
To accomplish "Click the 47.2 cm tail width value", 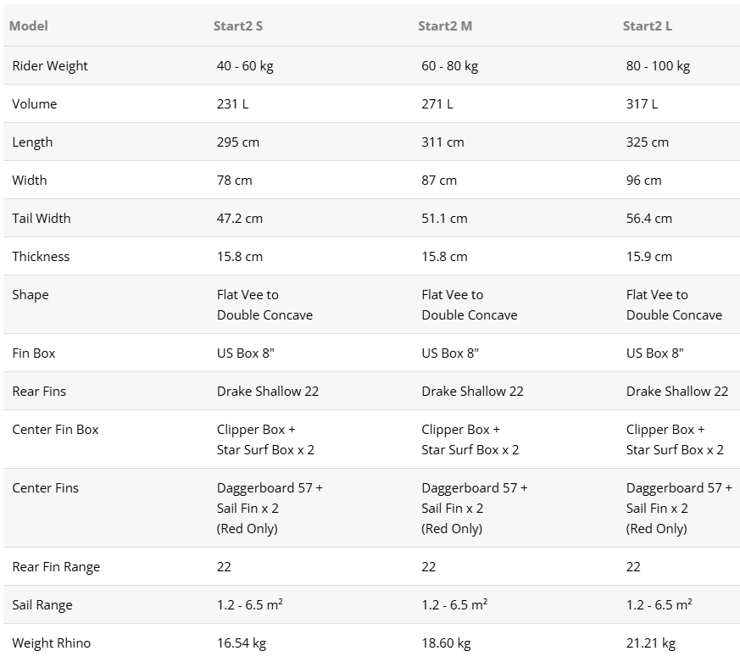I will coord(240,219).
